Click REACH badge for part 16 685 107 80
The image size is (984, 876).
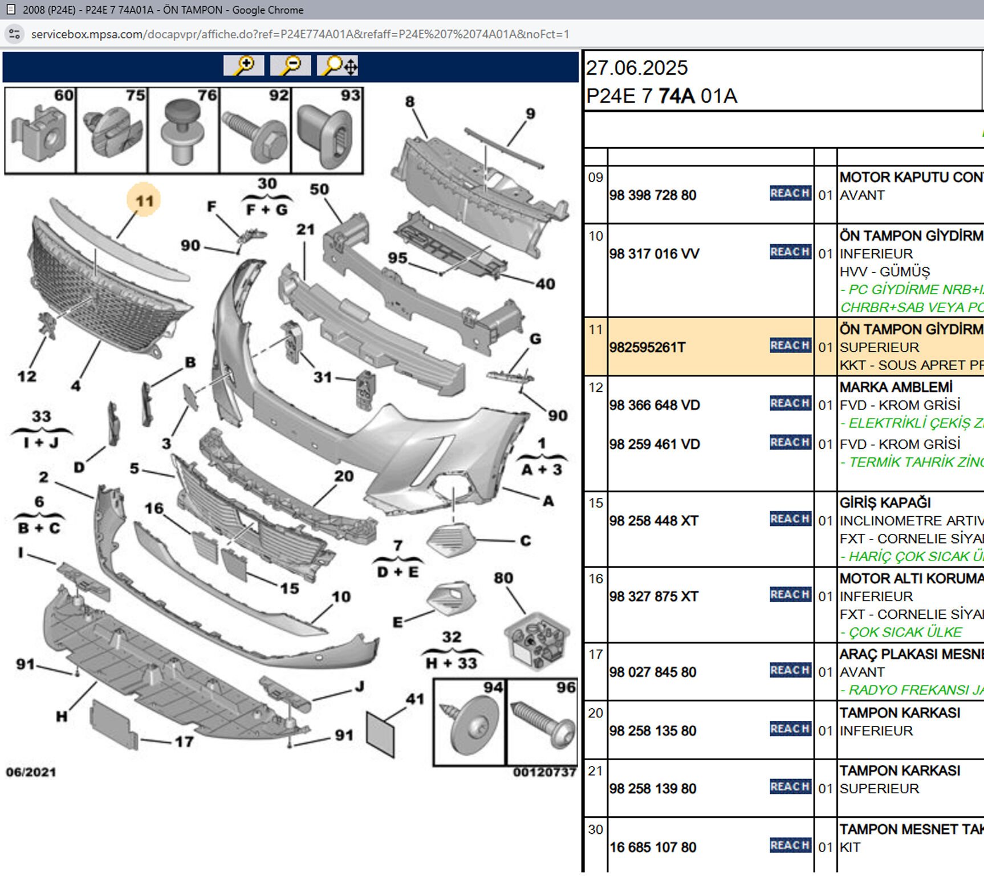pyautogui.click(x=790, y=846)
